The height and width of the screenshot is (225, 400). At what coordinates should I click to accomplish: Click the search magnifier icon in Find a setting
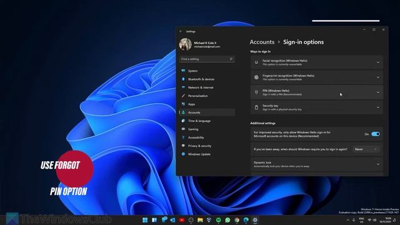pyautogui.click(x=231, y=59)
